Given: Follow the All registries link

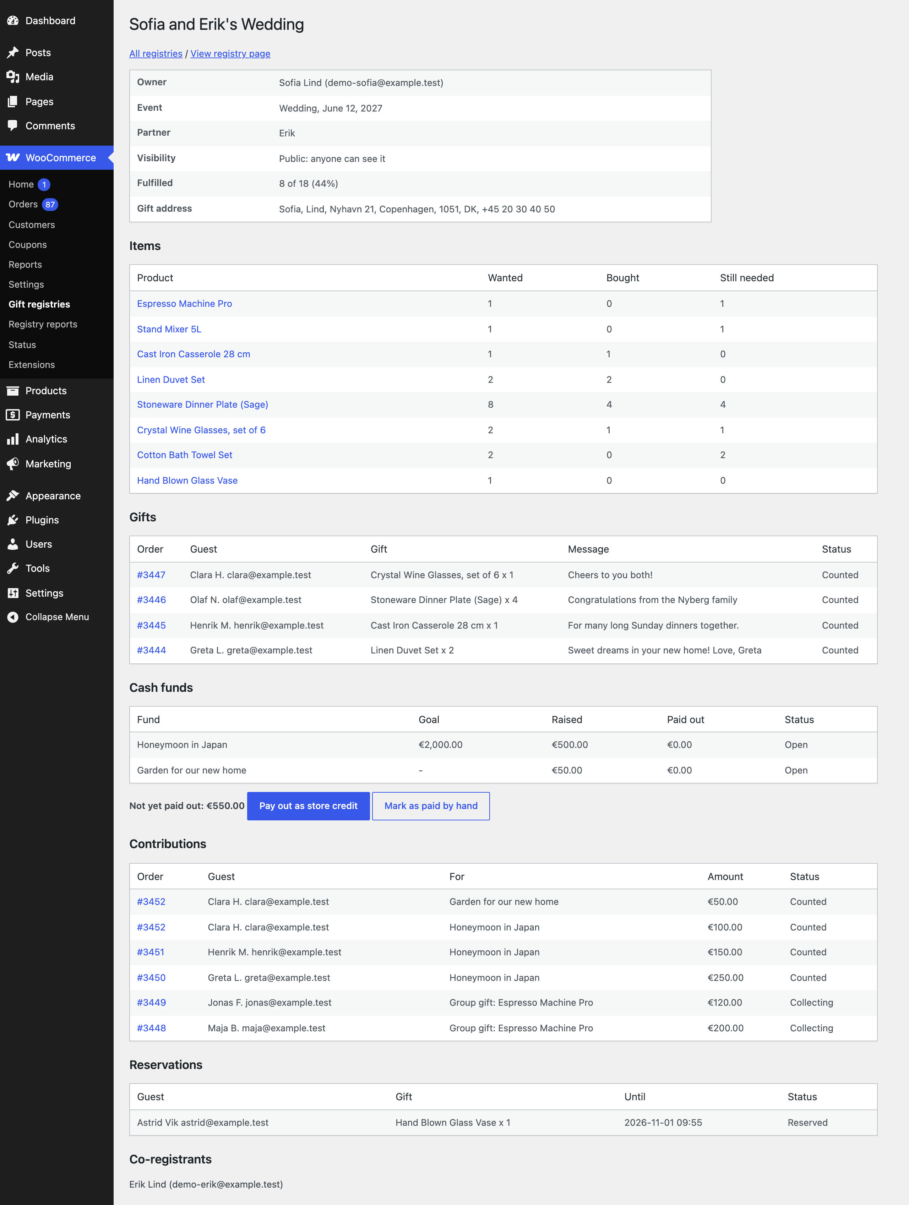Looking at the screenshot, I should [156, 53].
